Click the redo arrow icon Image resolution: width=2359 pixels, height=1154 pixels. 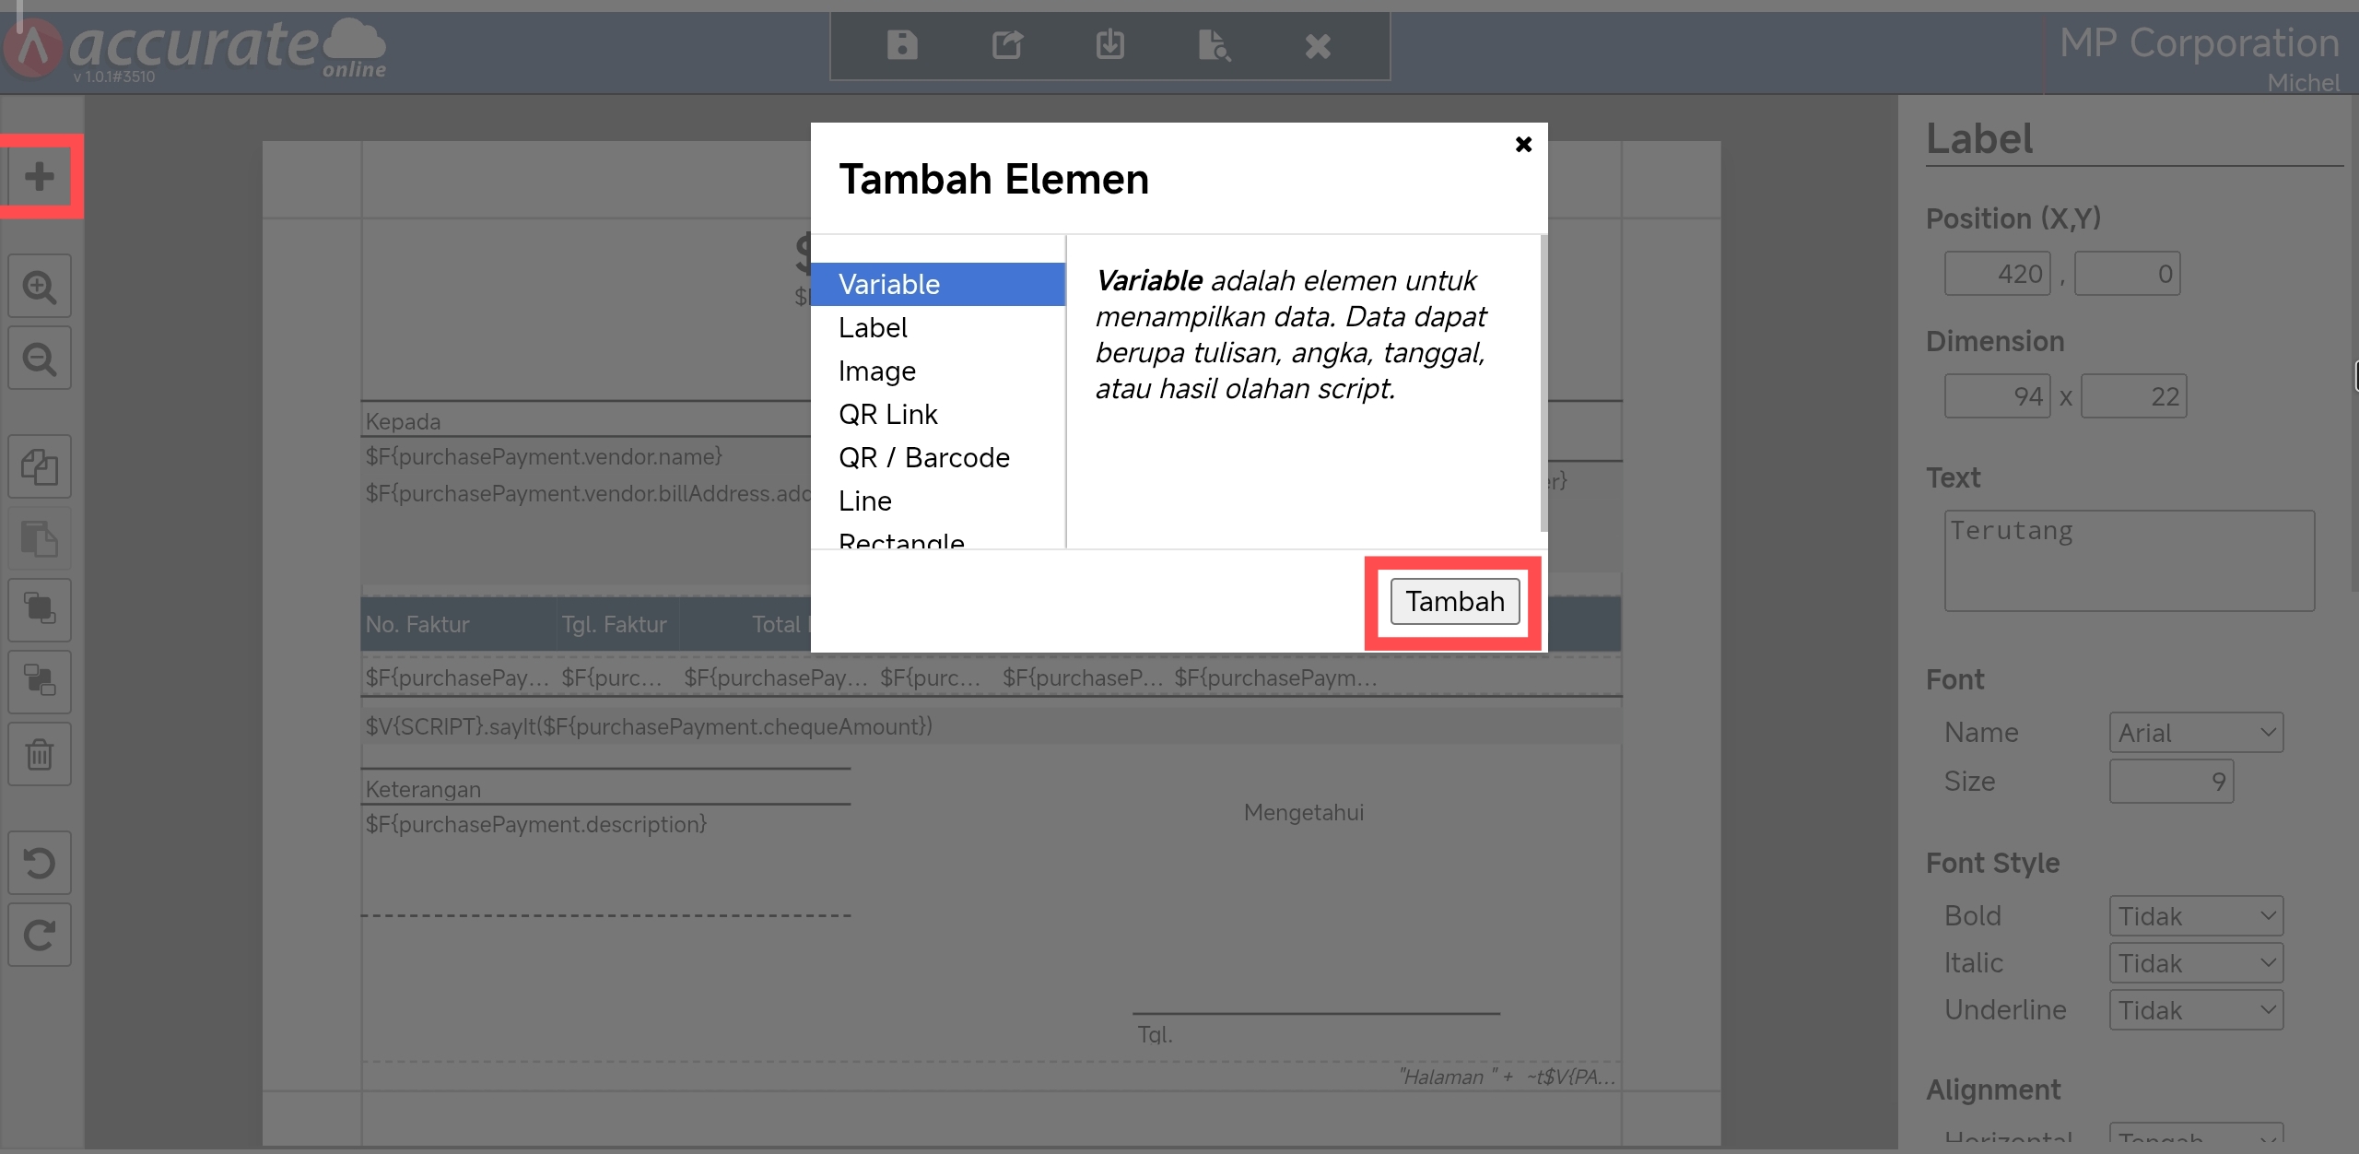coord(39,936)
